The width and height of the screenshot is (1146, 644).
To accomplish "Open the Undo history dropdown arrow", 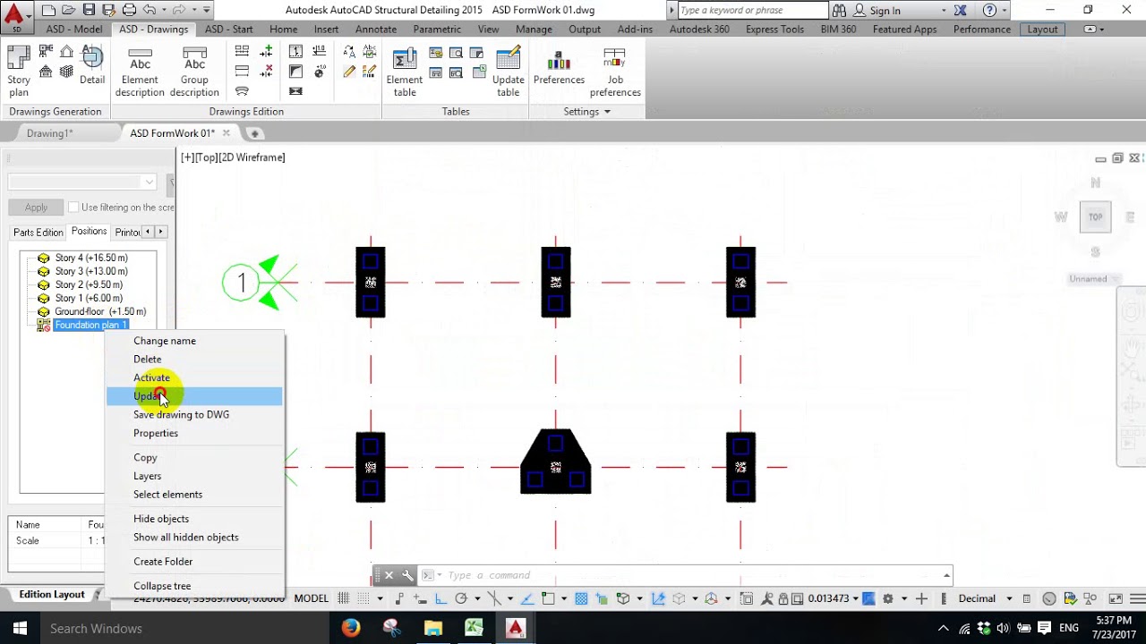I will pyautogui.click(x=166, y=10).
